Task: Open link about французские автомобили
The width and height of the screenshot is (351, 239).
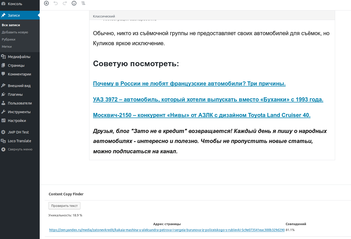Action: 189,84
